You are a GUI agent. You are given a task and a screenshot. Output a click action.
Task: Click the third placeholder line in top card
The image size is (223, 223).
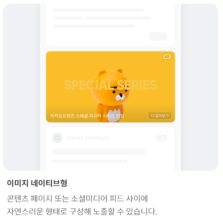[x=94, y=26]
